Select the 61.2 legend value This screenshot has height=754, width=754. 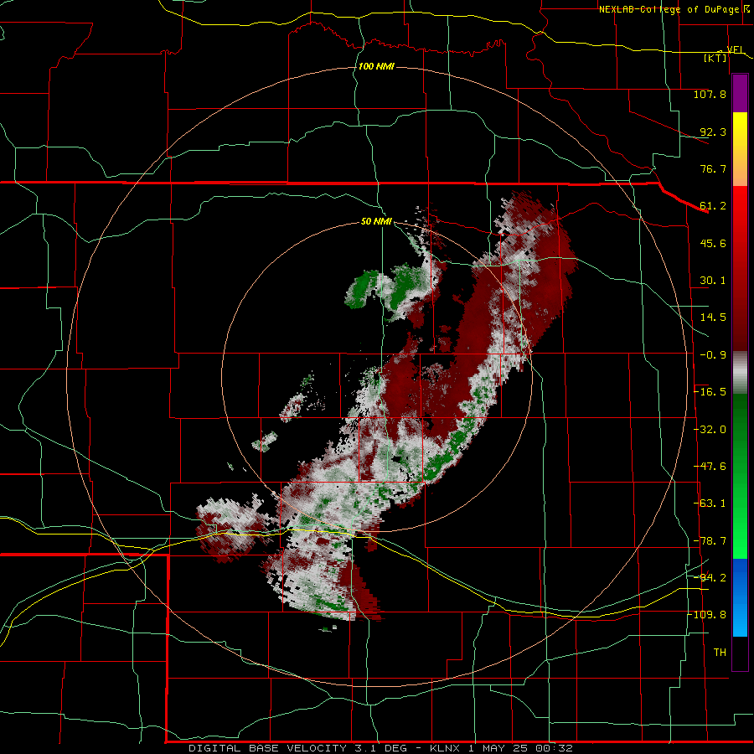[713, 206]
